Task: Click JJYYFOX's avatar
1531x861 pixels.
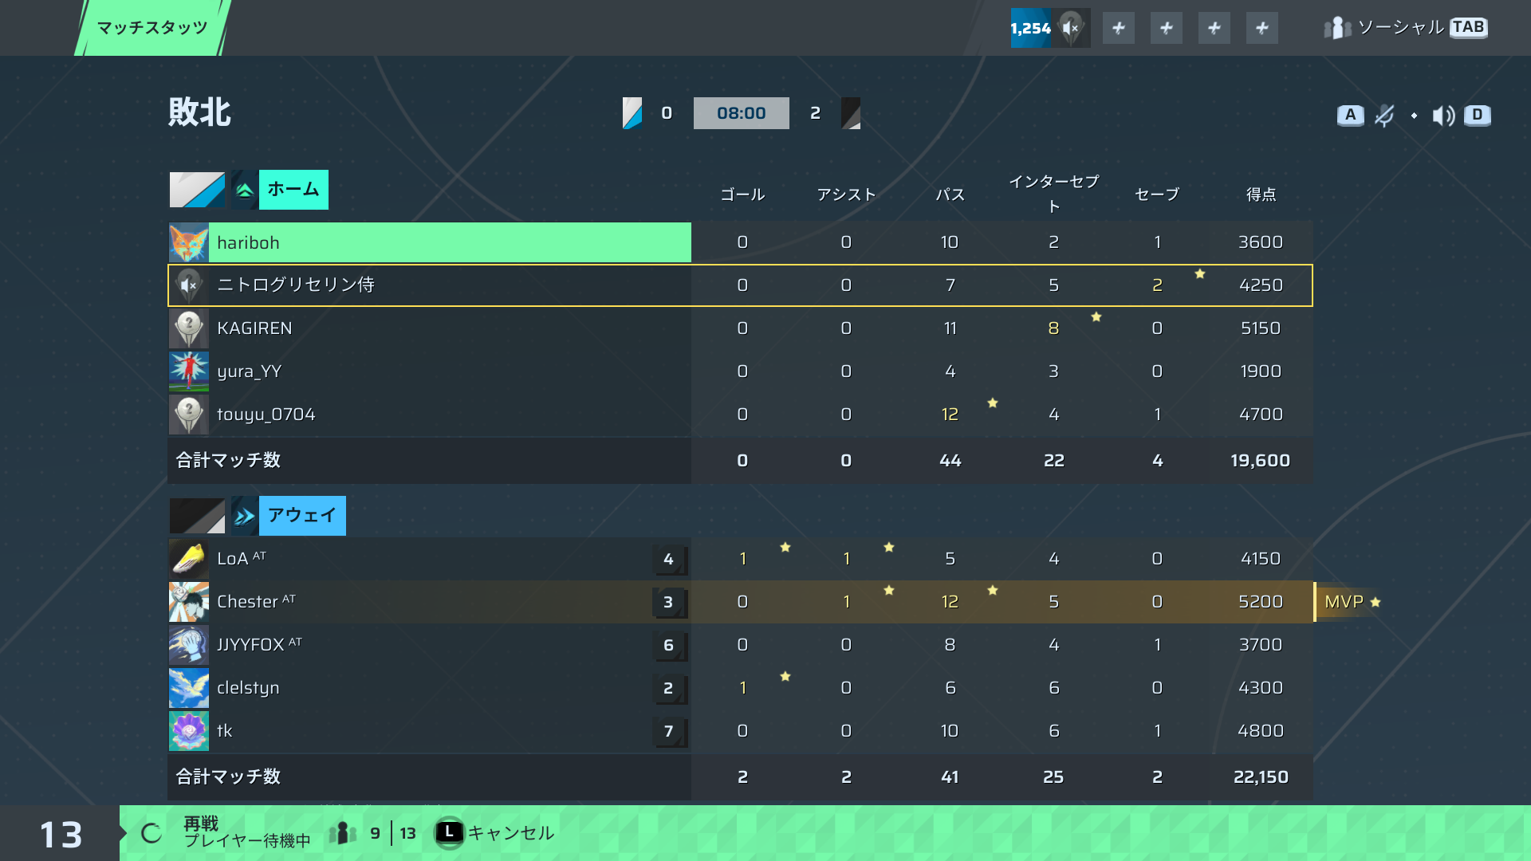Action: click(189, 645)
